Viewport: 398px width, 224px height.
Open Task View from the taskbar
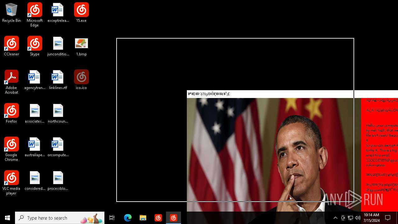(x=112, y=218)
